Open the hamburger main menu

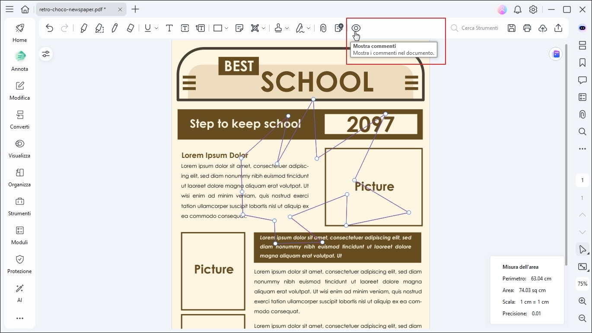(10, 9)
